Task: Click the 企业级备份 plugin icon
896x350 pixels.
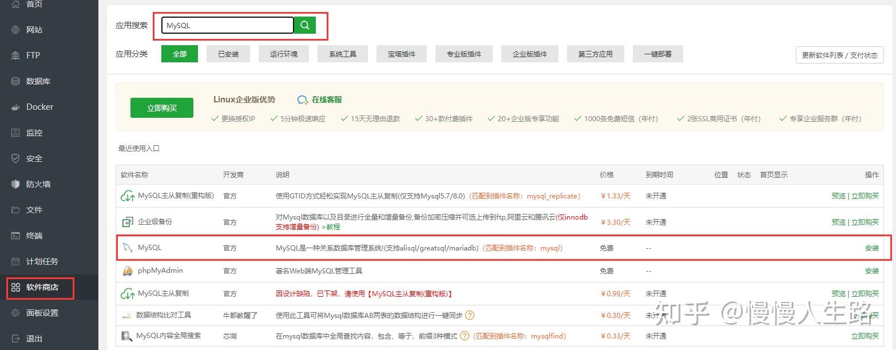Action: click(127, 222)
